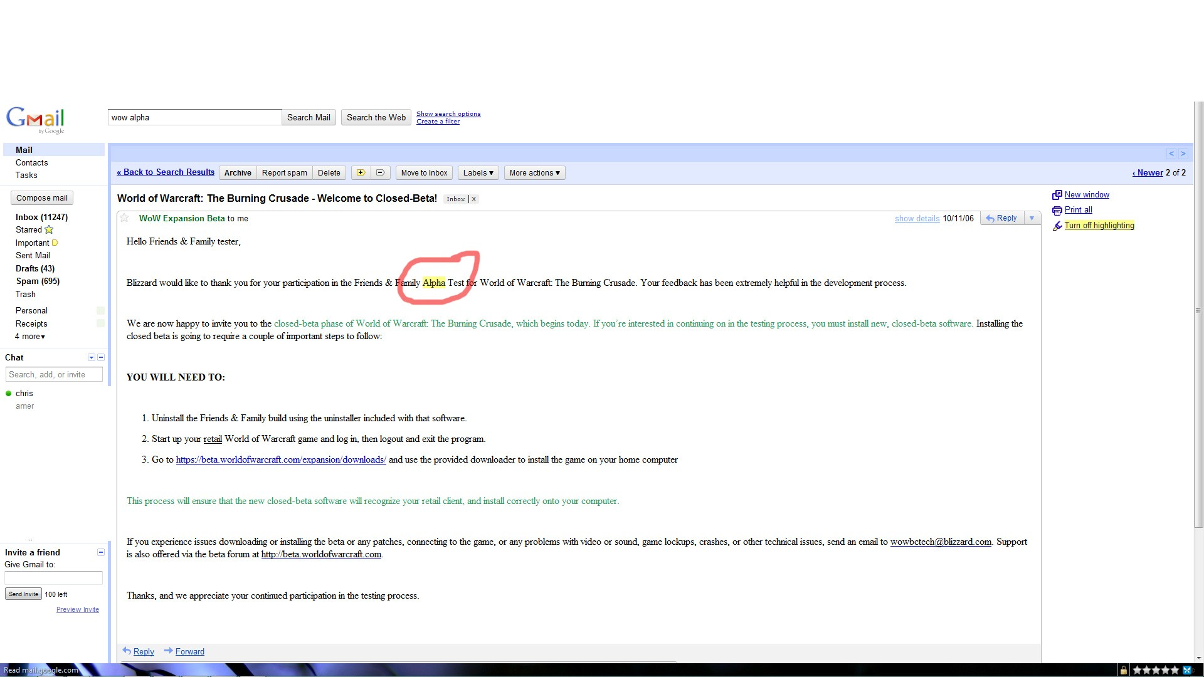Collapse the Invite a friend panel
1204x677 pixels.
tap(101, 552)
